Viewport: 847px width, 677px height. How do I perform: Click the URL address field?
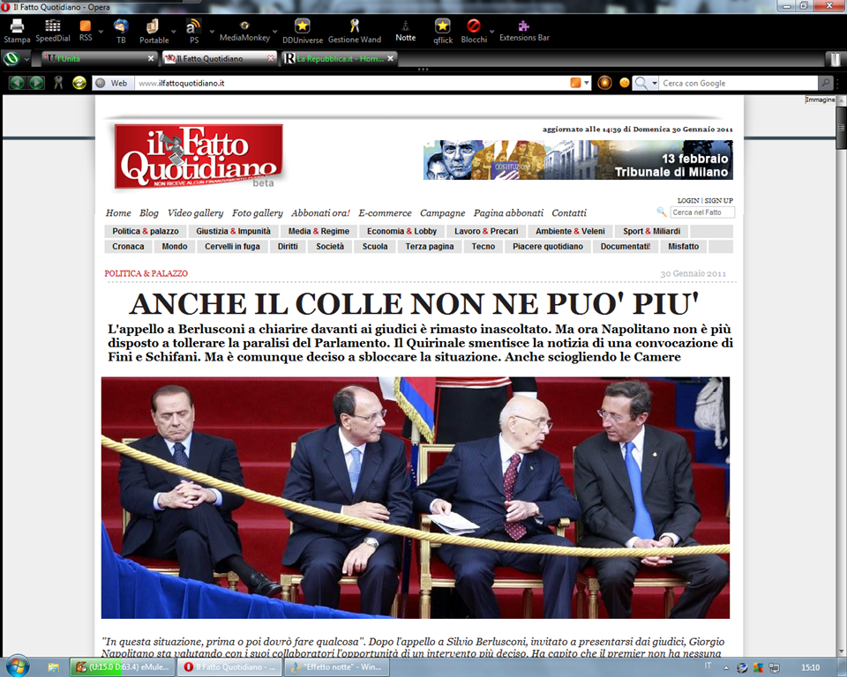point(351,83)
